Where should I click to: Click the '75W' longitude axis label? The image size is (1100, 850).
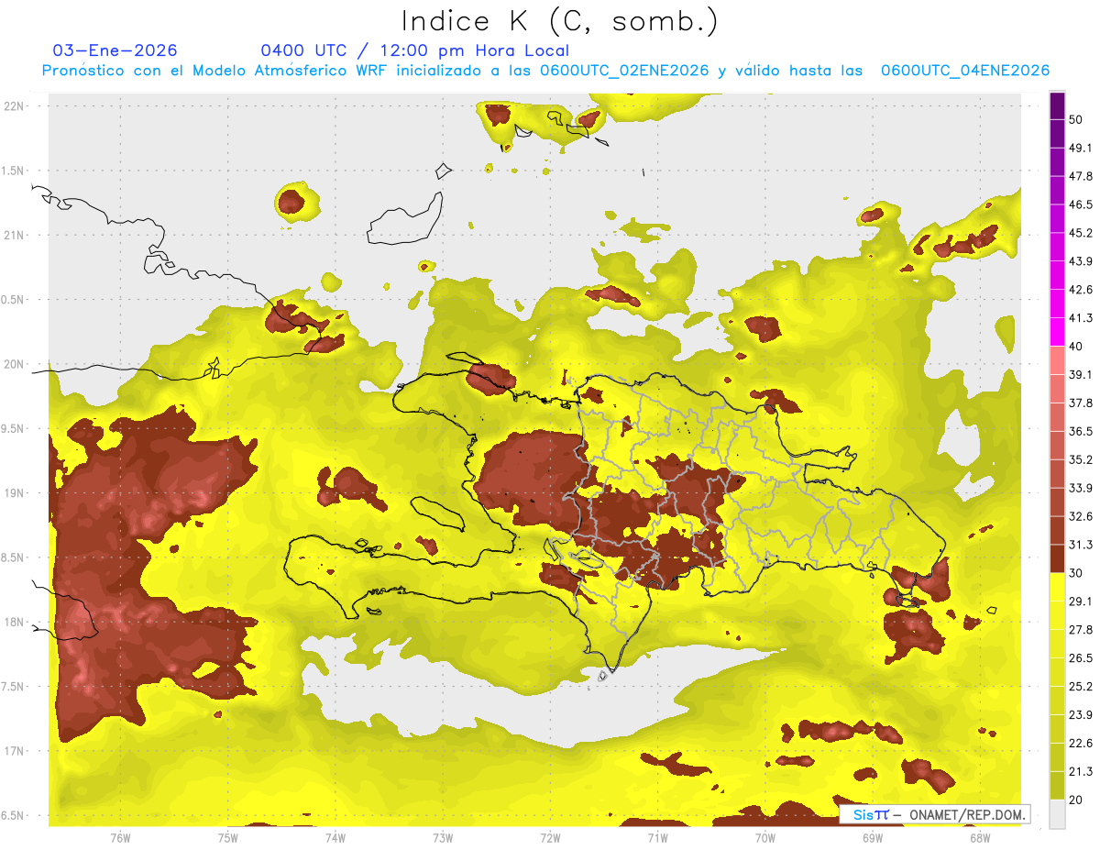pos(227,838)
